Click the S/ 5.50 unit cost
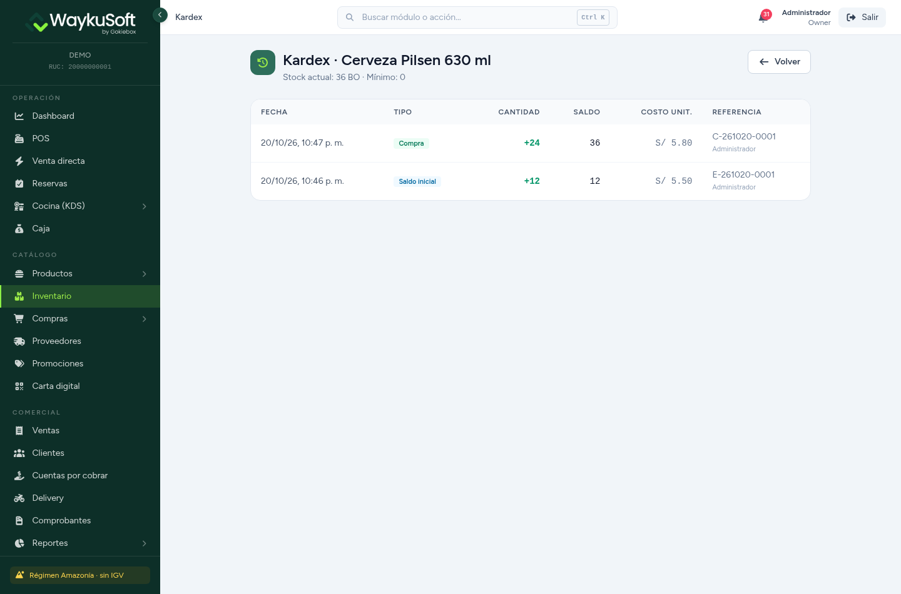The width and height of the screenshot is (901, 594). [x=674, y=181]
